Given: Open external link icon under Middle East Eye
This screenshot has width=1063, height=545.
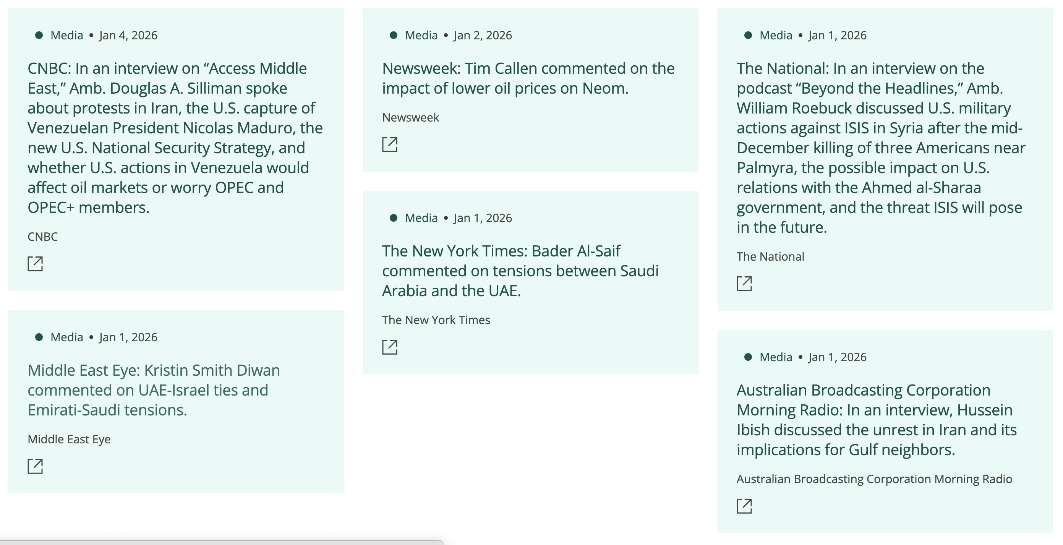Looking at the screenshot, I should click(x=35, y=466).
